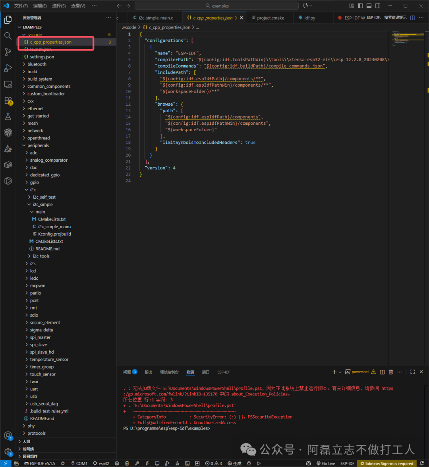Open the ESP-IDF Explorer icon in activity bar
Screen dimensions: 429x467
(x=8, y=132)
